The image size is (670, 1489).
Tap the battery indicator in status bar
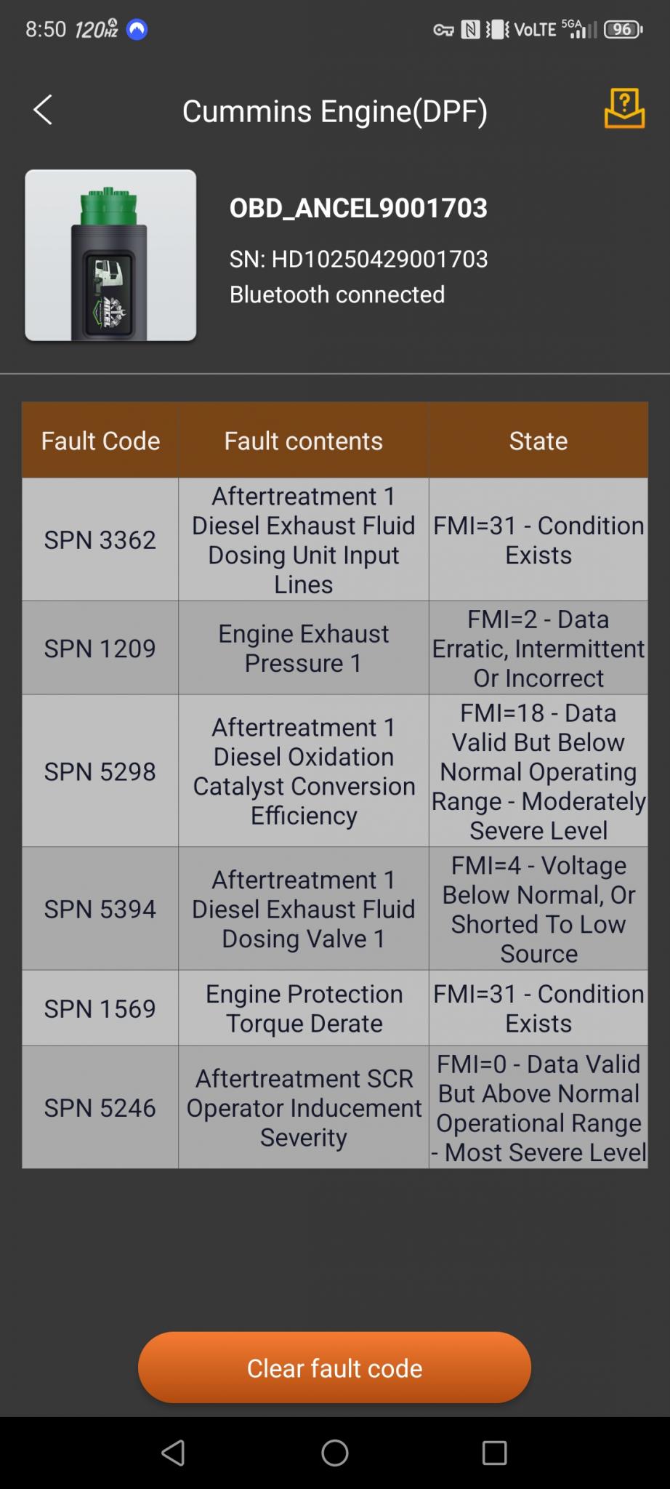[x=623, y=30]
